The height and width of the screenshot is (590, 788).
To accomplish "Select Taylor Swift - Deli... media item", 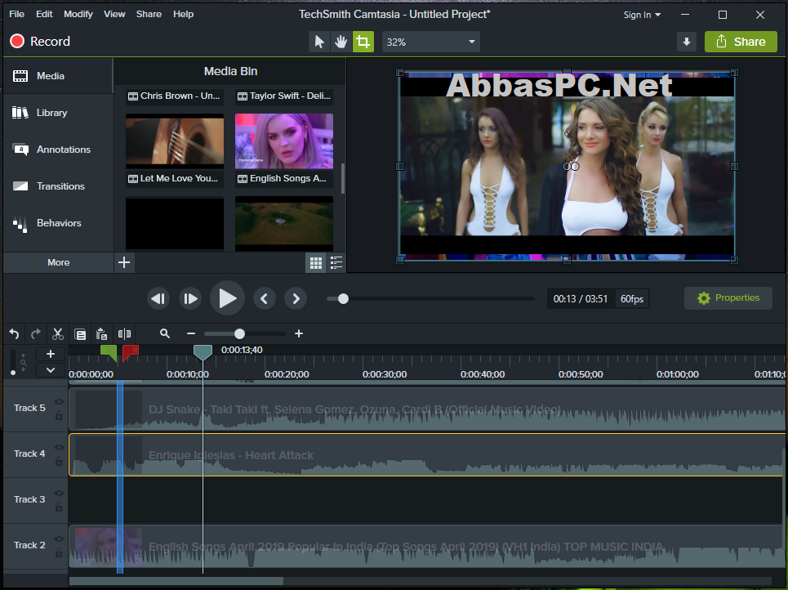I will point(284,96).
